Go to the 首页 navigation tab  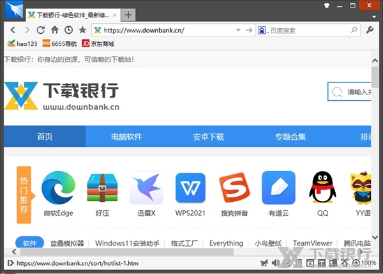pyautogui.click(x=45, y=137)
